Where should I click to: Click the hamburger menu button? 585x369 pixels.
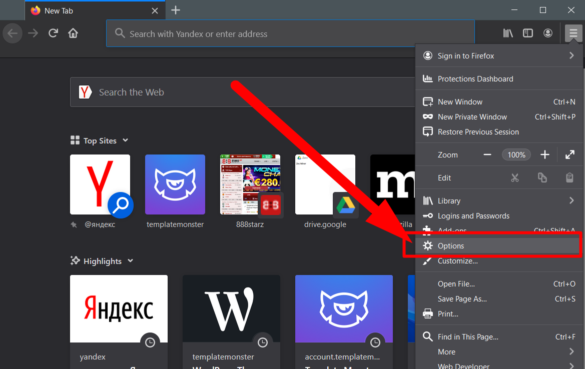click(573, 33)
